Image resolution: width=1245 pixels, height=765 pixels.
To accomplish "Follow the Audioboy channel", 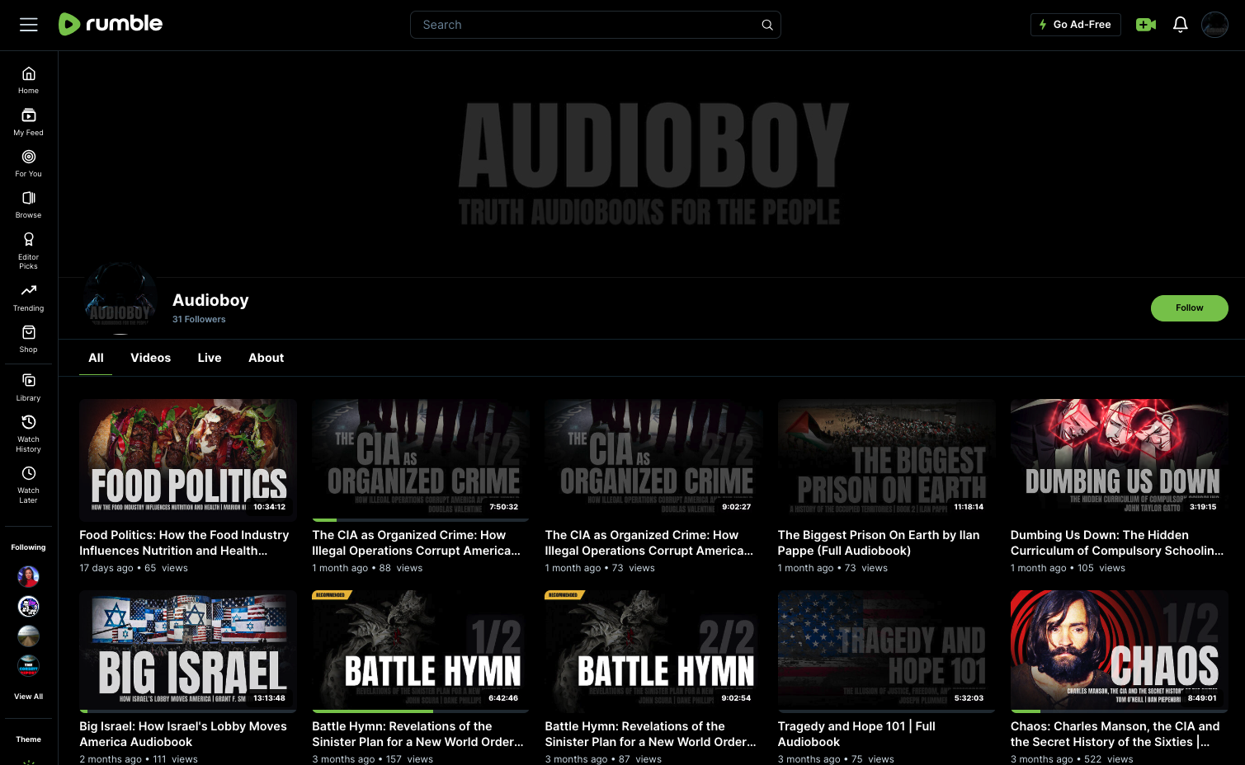I will [x=1189, y=307].
